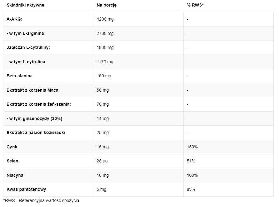
Task: Click the 2730 mg value
Action: (x=105, y=33)
